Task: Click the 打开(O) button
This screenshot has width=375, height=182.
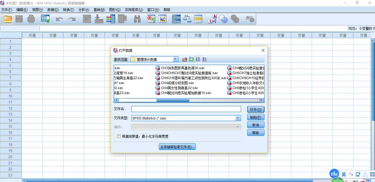Action: 256,109
